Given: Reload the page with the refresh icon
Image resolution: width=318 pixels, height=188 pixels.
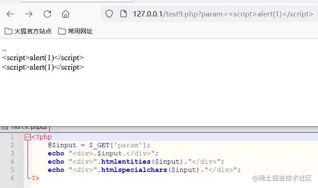Looking at the screenshot, I should click(47, 14).
